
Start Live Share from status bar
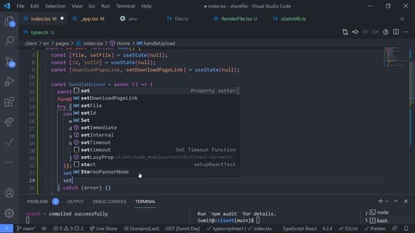(103, 228)
